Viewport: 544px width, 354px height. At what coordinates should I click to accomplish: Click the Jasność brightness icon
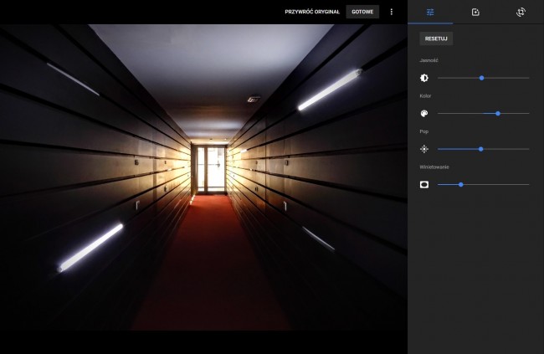pos(424,78)
